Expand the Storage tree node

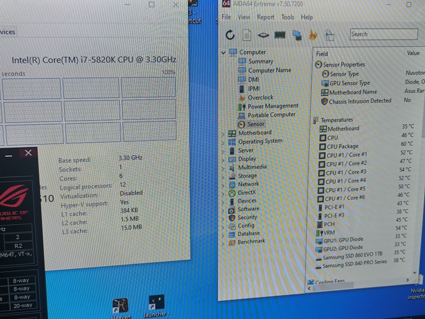coord(223,177)
